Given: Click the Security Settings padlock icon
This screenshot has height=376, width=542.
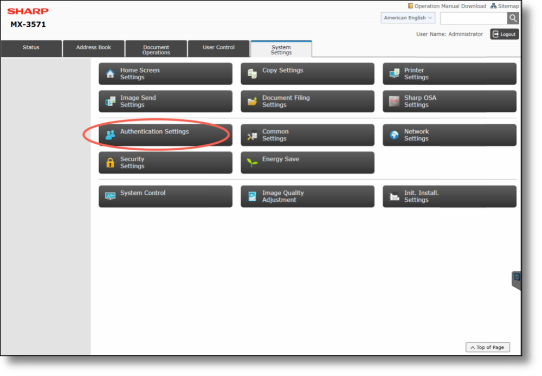Looking at the screenshot, I should point(110,163).
